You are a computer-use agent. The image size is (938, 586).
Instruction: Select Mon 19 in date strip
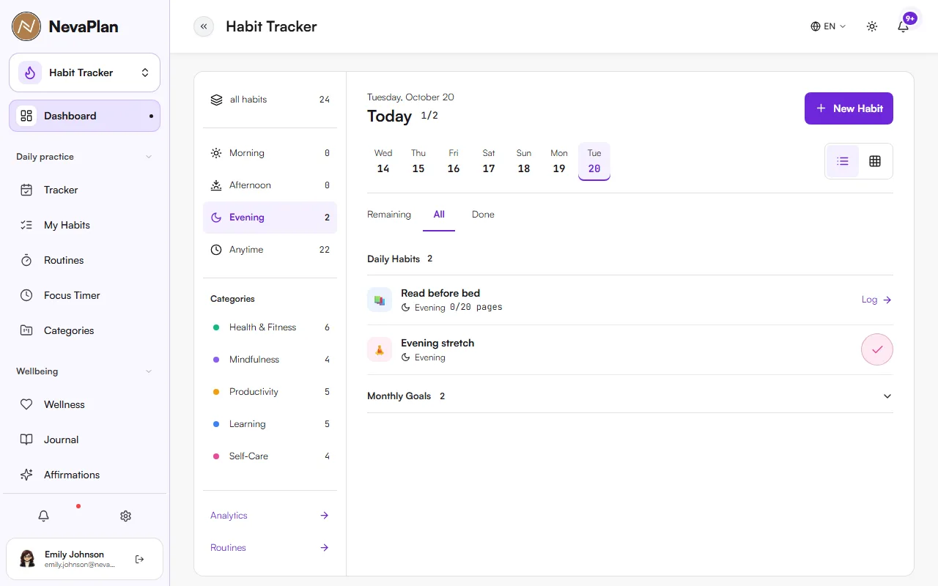pyautogui.click(x=559, y=161)
